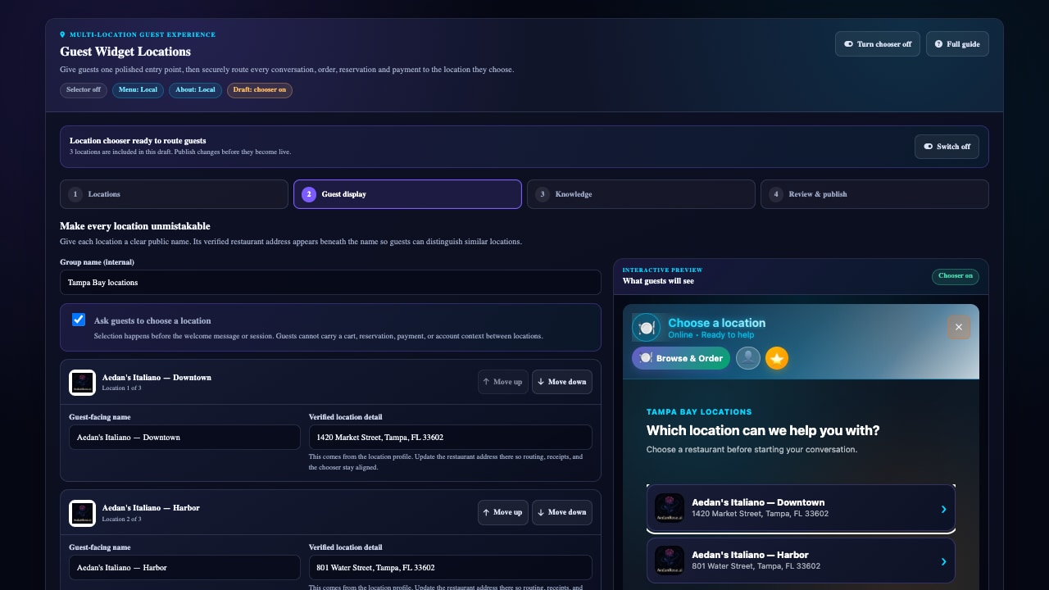Turn chooser off from the page header
The width and height of the screenshot is (1049, 590).
click(878, 44)
